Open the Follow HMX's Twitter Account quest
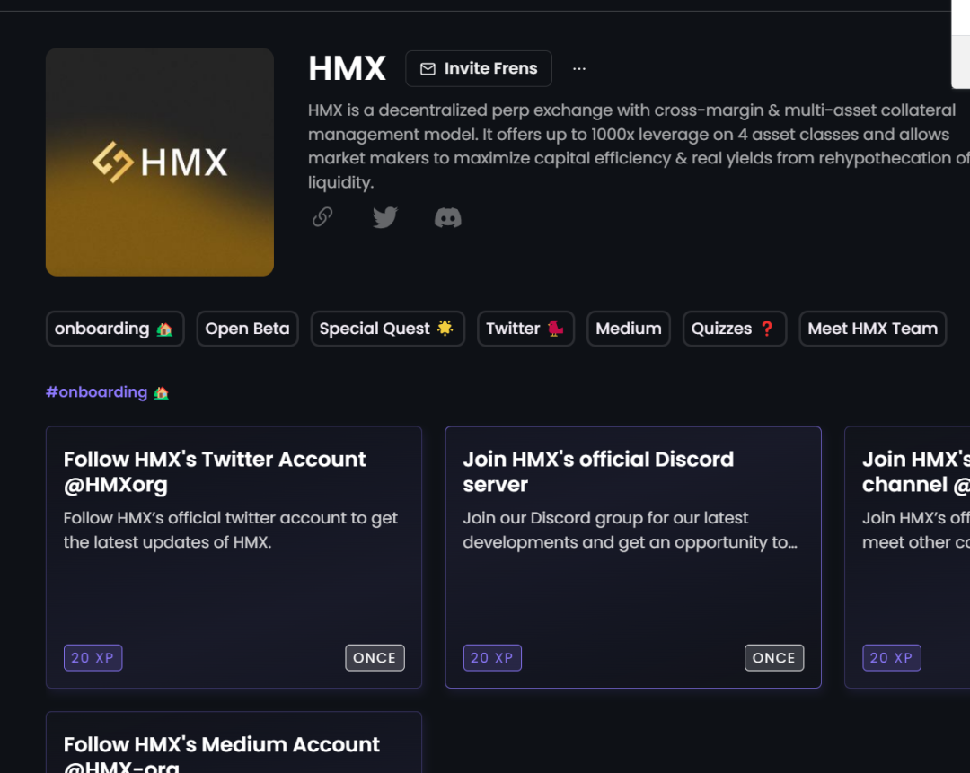 [x=234, y=558]
